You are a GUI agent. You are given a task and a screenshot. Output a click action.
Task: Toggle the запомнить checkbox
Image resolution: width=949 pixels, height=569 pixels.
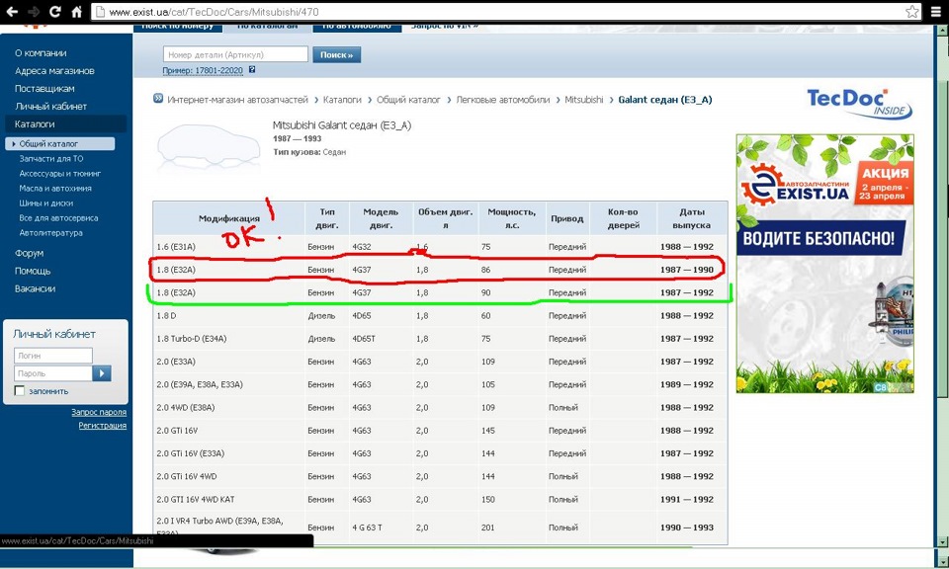point(20,391)
